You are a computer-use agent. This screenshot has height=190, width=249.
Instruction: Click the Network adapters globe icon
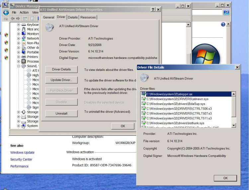(x=24, y=38)
